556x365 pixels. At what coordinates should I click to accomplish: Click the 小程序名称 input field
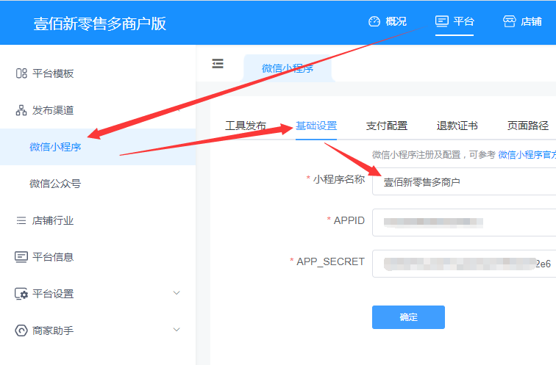(464, 181)
